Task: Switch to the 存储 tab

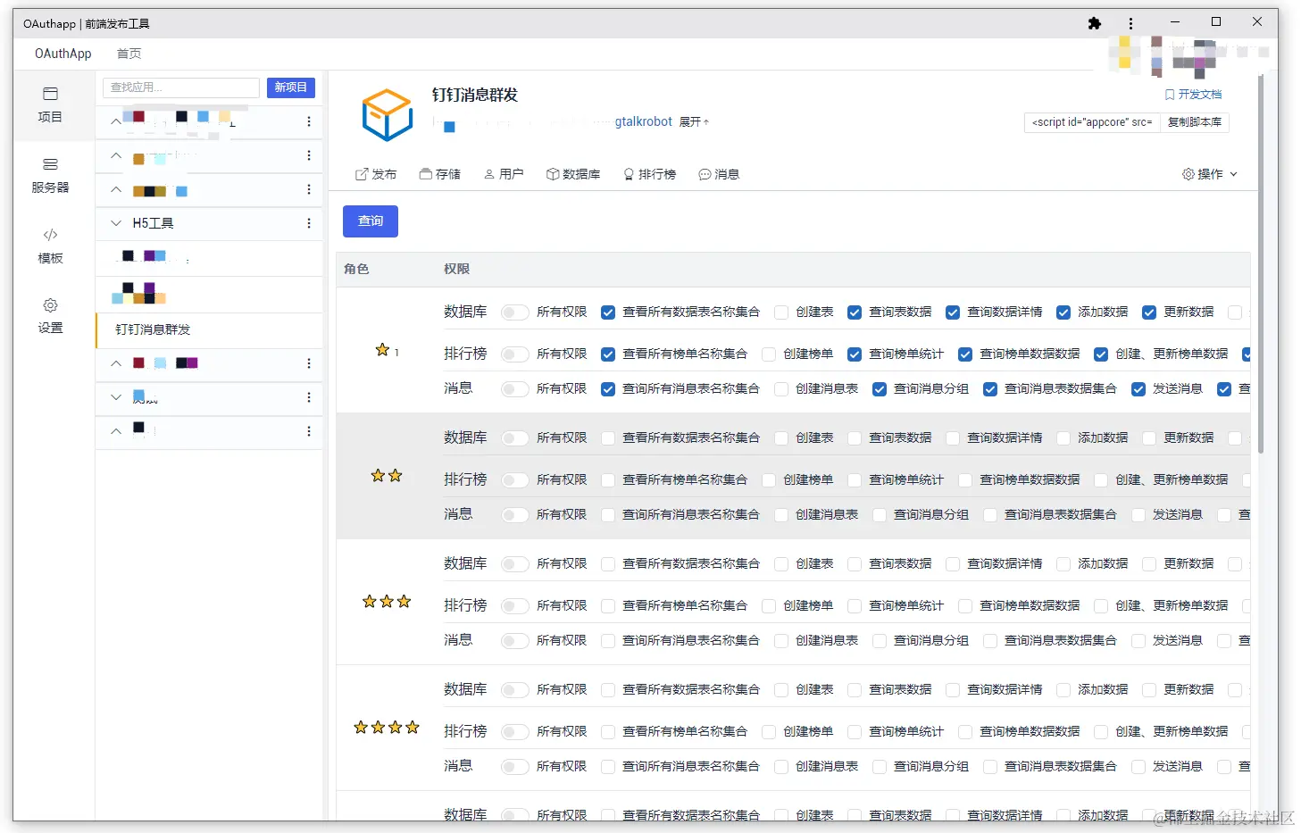Action: [x=440, y=174]
